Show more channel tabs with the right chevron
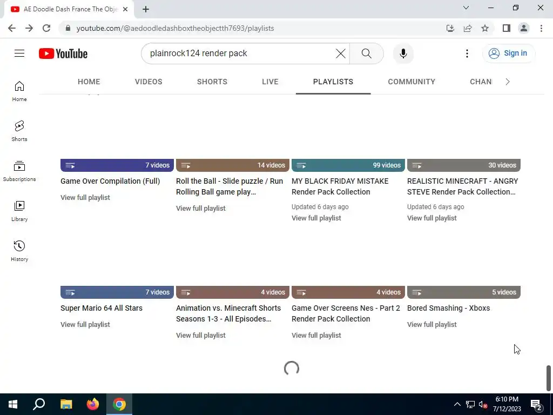This screenshot has height=415, width=553. tap(507, 82)
